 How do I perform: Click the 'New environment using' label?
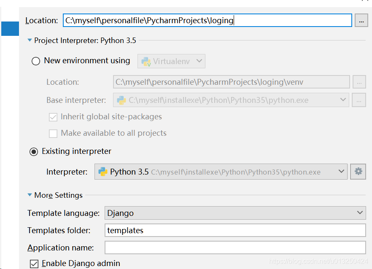87,61
